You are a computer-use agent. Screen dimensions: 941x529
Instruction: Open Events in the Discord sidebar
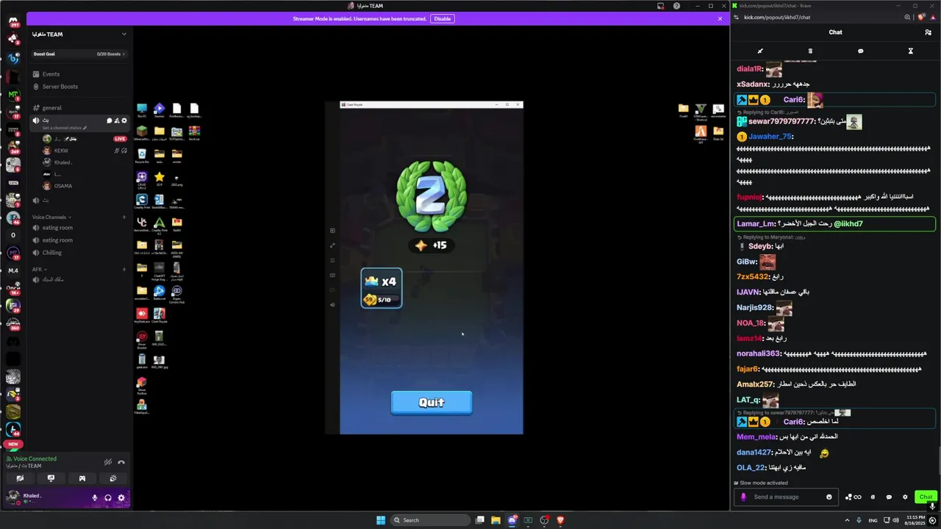51,74
